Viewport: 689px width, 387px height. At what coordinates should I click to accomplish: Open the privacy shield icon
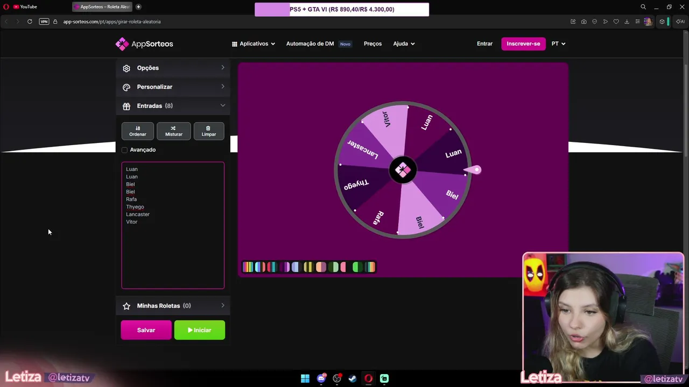coord(595,21)
